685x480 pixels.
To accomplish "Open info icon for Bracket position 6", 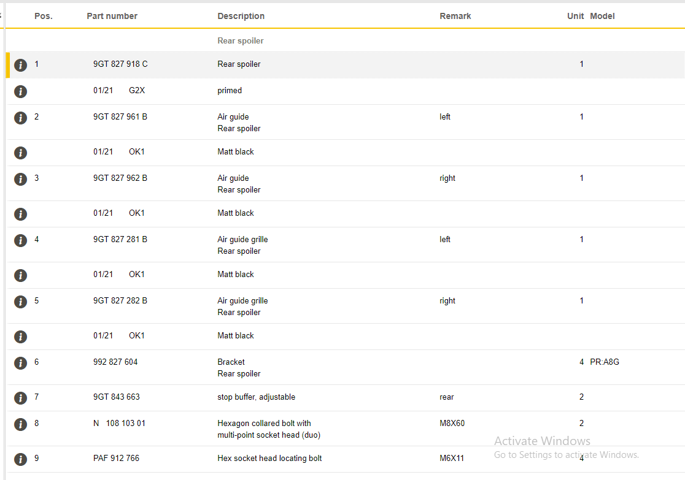I will 21,363.
